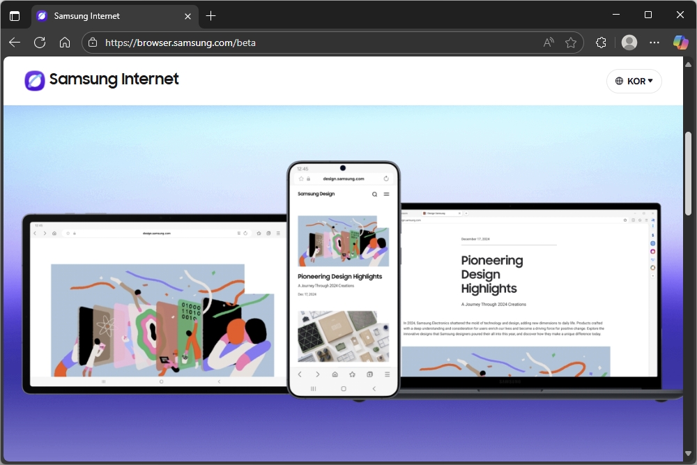Go back using the back arrow
The width and height of the screenshot is (697, 465).
click(x=15, y=43)
